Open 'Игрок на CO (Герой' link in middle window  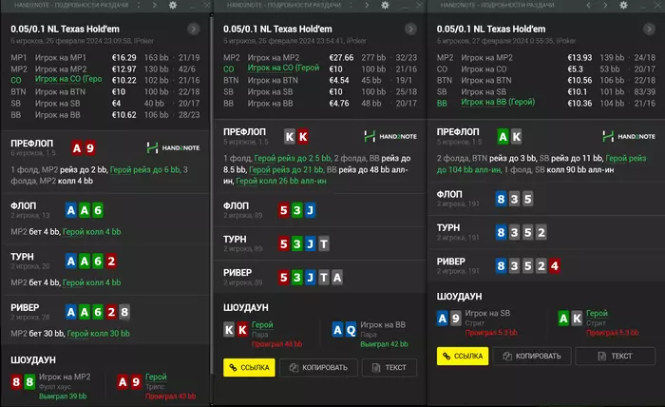[x=283, y=68]
